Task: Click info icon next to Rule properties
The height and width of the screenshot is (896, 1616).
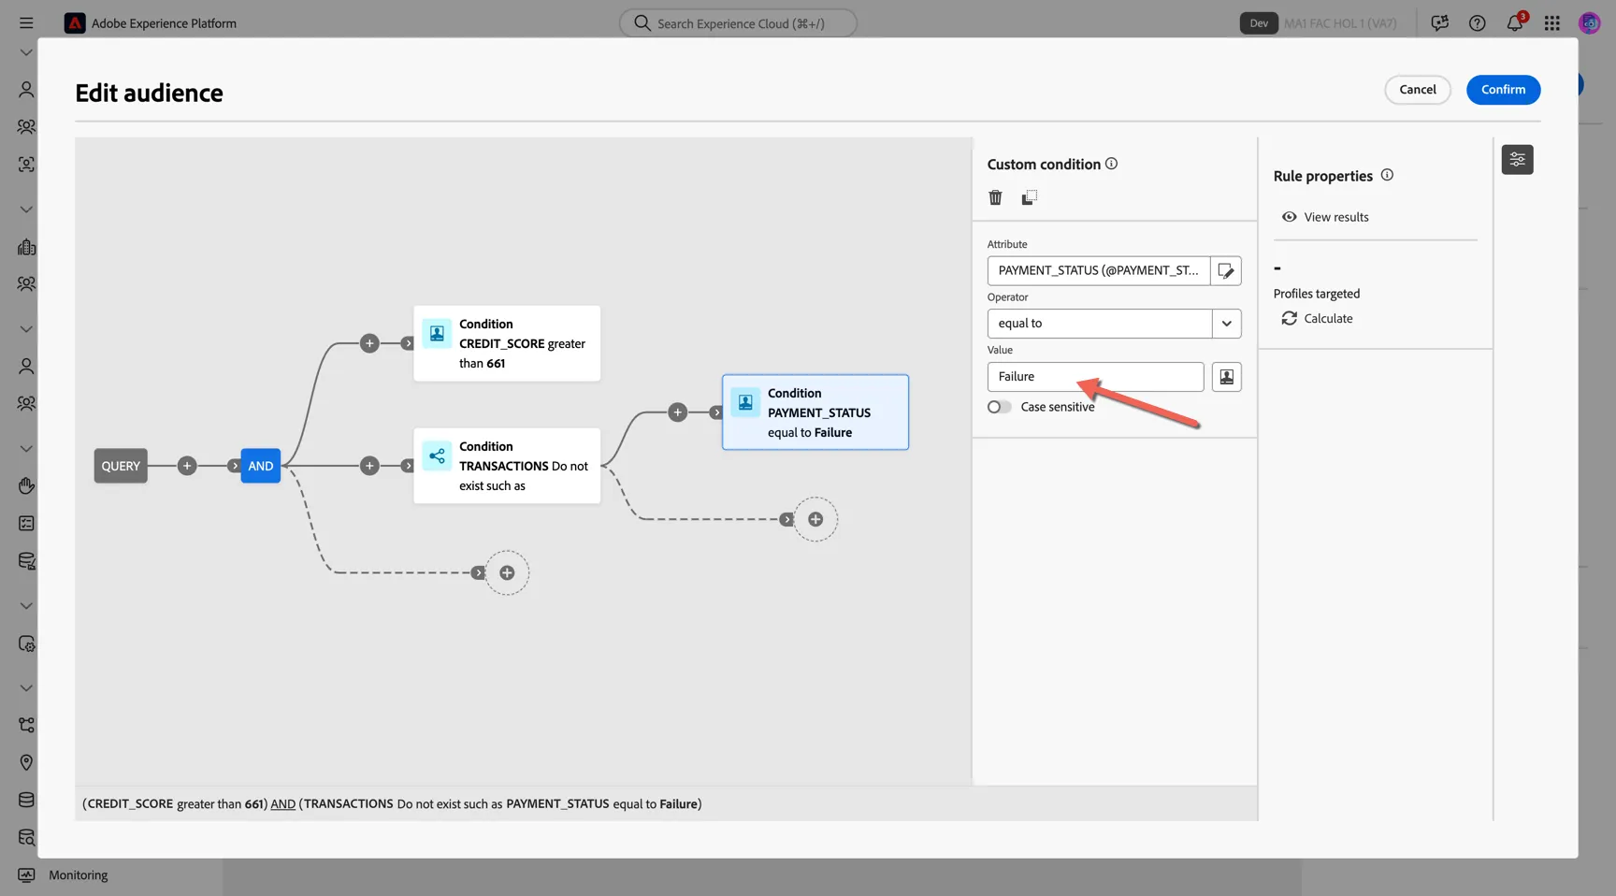Action: 1387,175
